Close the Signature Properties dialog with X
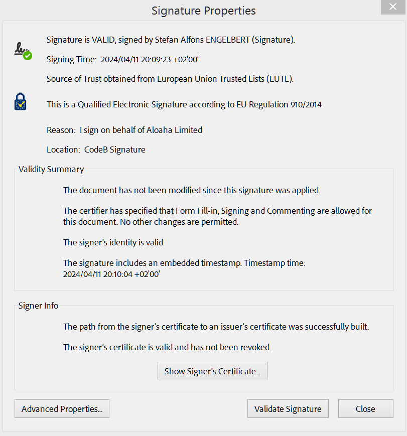Viewport: 407px width, 436px height. (393, 7)
